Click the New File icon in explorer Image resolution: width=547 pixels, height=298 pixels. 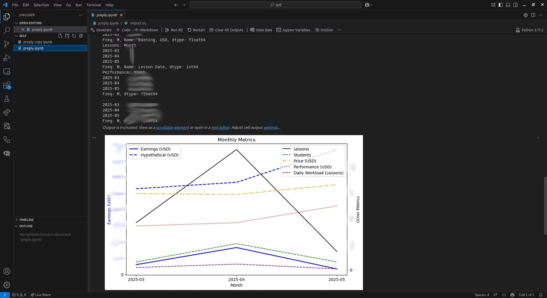(x=60, y=36)
